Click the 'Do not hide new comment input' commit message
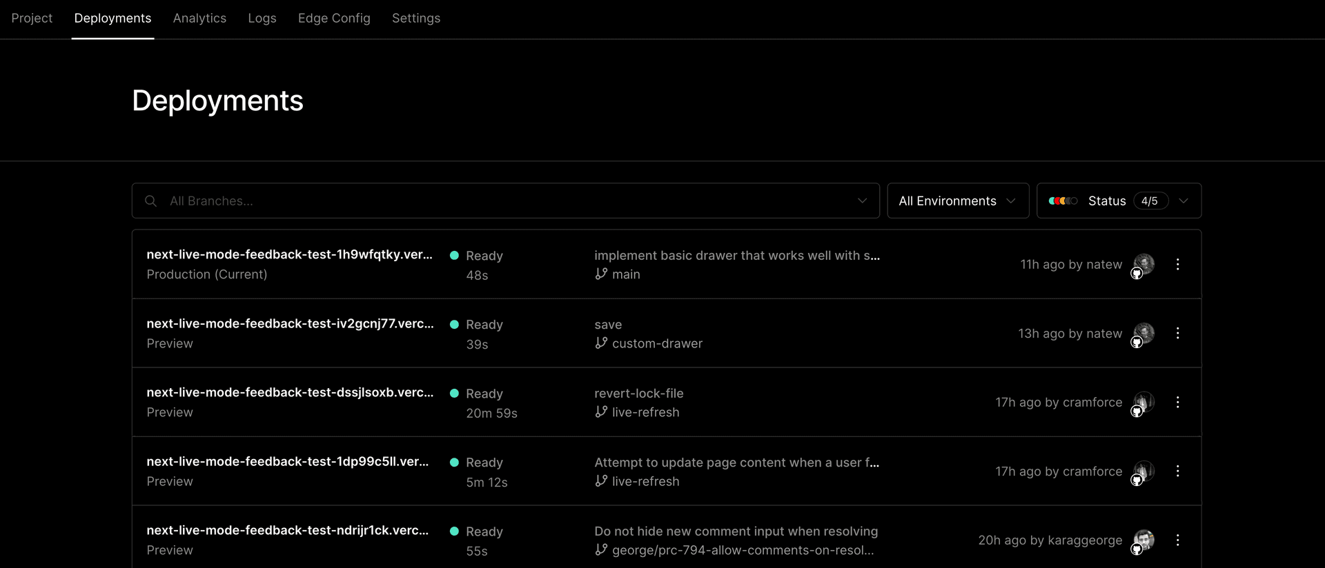 tap(736, 531)
